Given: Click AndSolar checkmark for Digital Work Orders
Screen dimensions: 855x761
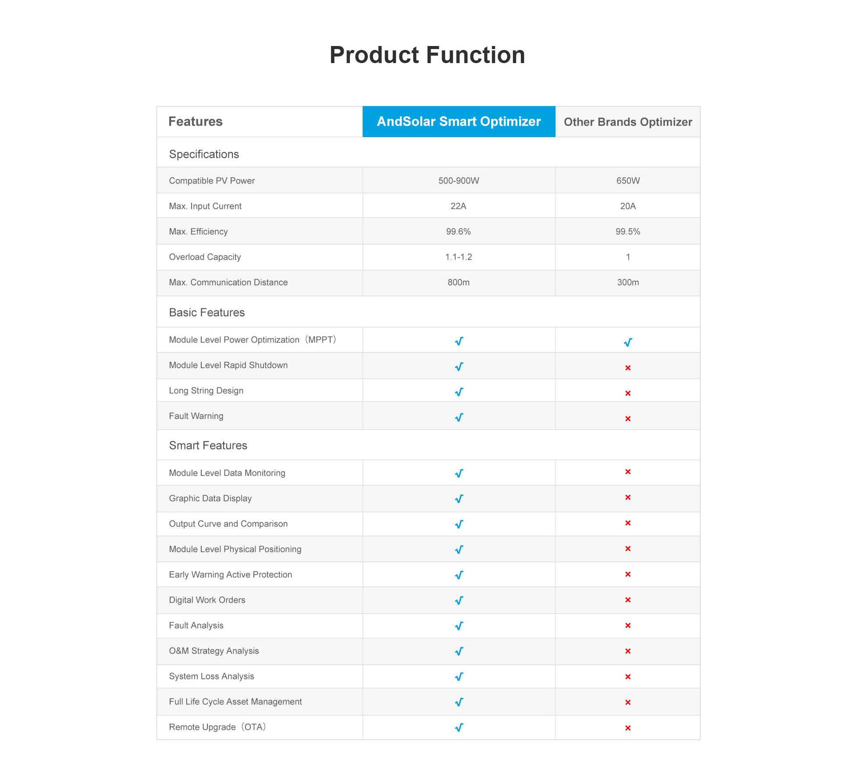Looking at the screenshot, I should [459, 601].
